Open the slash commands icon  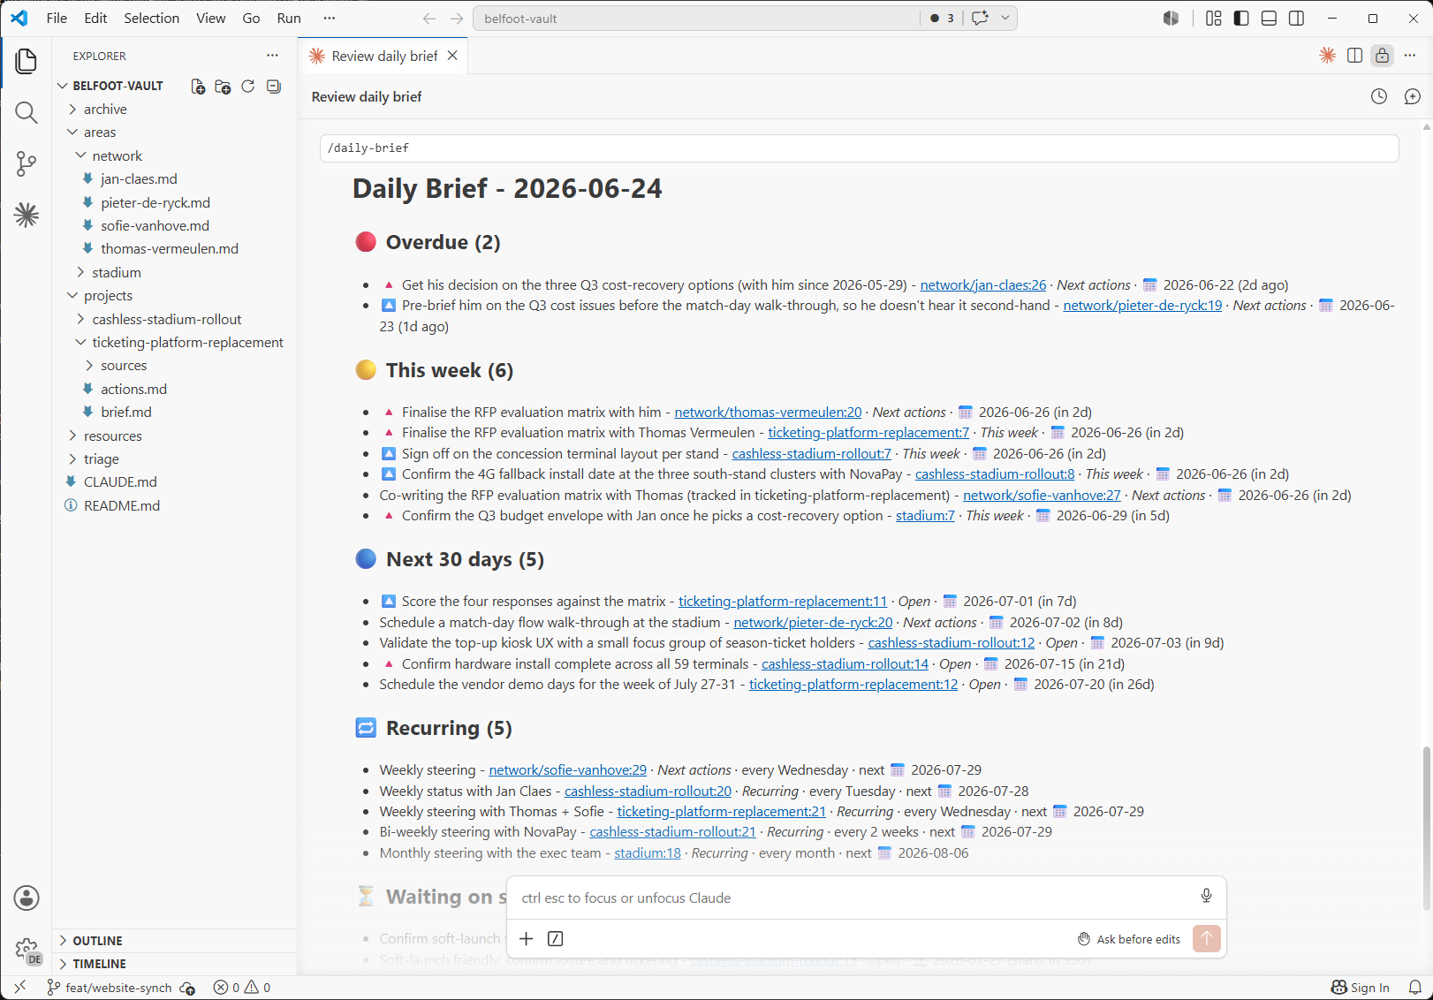(555, 938)
